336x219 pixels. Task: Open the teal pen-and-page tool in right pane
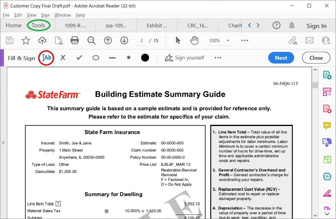(327, 177)
